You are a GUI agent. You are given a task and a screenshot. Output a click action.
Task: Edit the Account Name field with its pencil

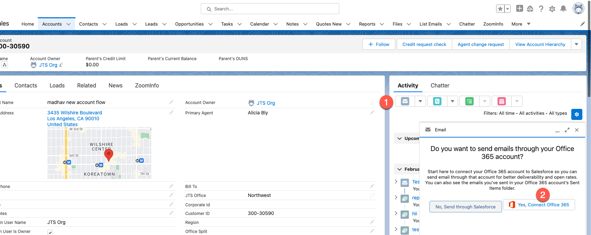[171, 102]
